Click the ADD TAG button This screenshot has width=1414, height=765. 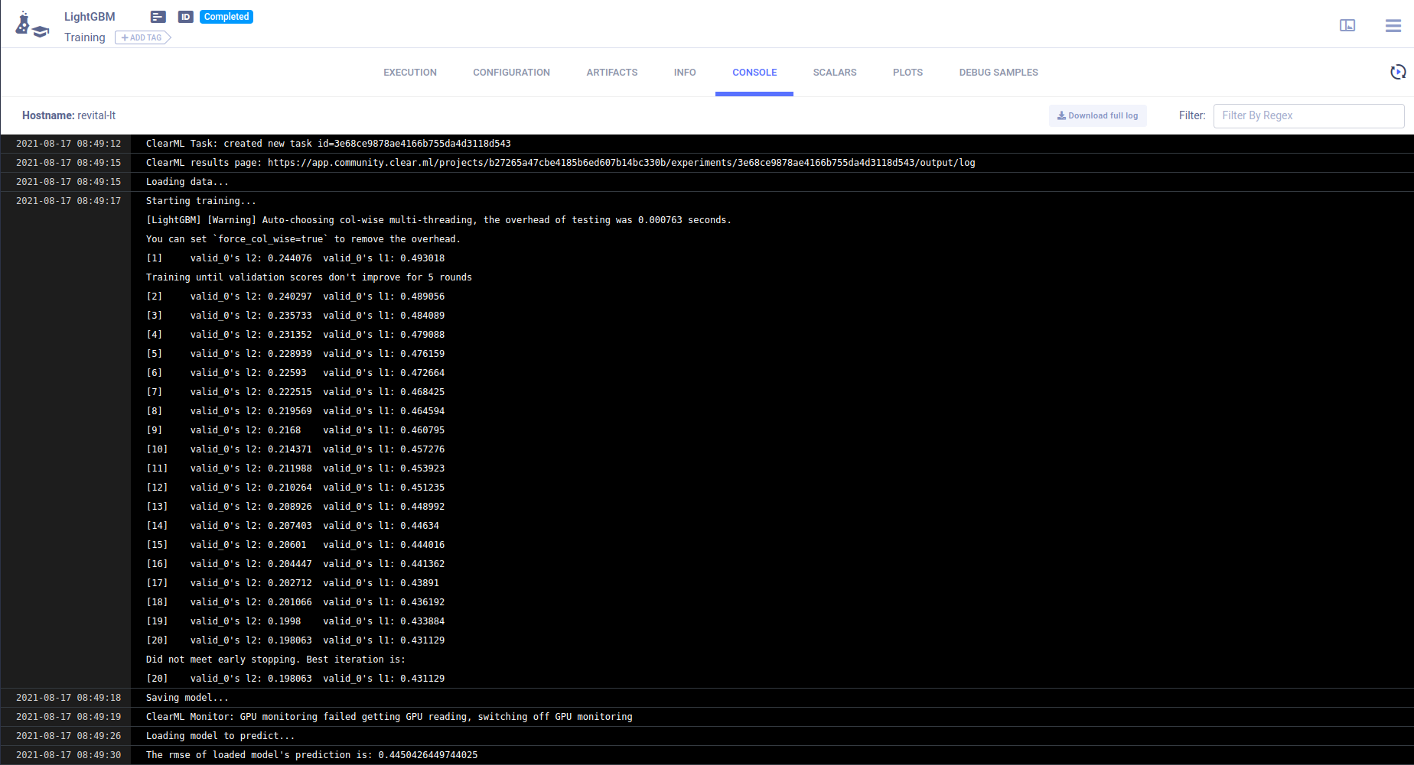pos(141,37)
